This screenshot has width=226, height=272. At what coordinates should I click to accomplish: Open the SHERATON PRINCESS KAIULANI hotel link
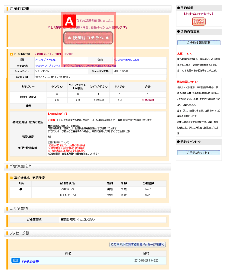[x=76, y=66]
